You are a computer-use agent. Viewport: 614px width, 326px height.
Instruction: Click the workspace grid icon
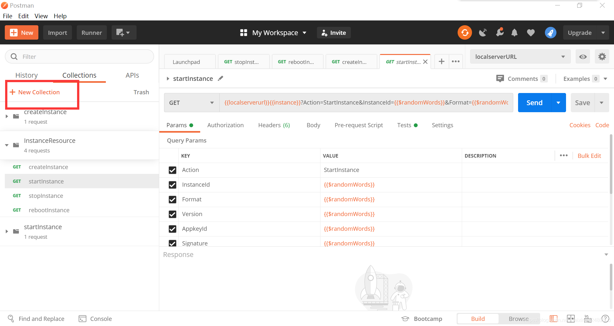click(244, 33)
